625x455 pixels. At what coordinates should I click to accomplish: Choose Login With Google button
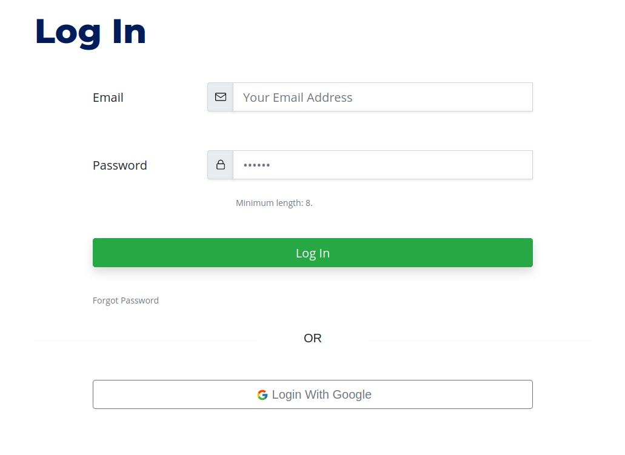[313, 394]
